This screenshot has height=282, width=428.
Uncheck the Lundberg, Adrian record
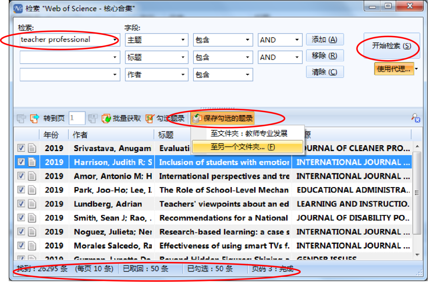pos(21,204)
